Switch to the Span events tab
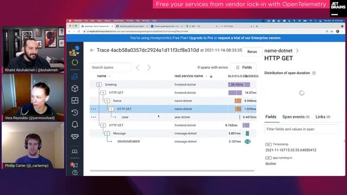This screenshot has width=347, height=195. click(296, 117)
